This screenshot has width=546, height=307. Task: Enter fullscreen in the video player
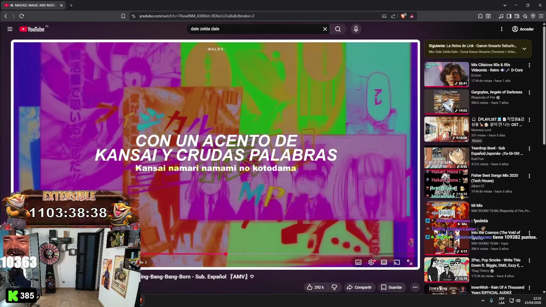[x=409, y=262]
